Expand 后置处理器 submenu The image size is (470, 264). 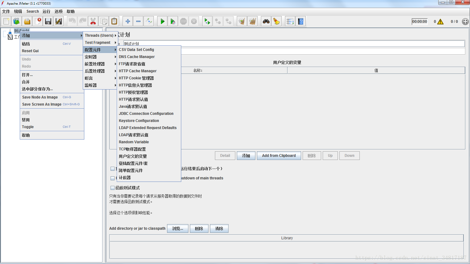point(100,71)
